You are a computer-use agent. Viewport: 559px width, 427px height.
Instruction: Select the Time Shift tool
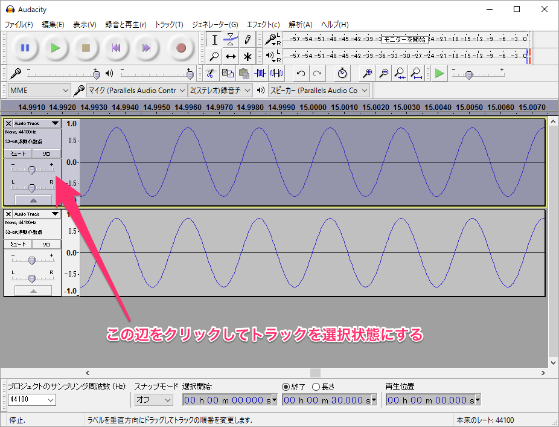(231, 56)
